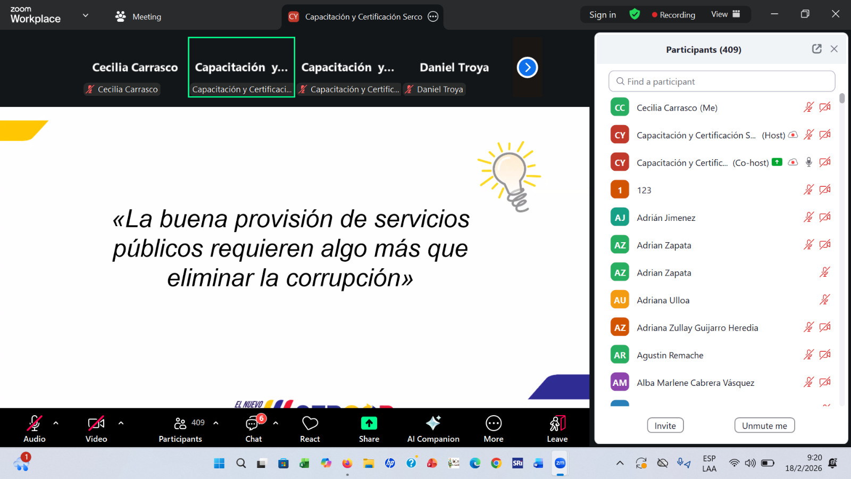Show next video thumbnails with arrow

click(527, 68)
